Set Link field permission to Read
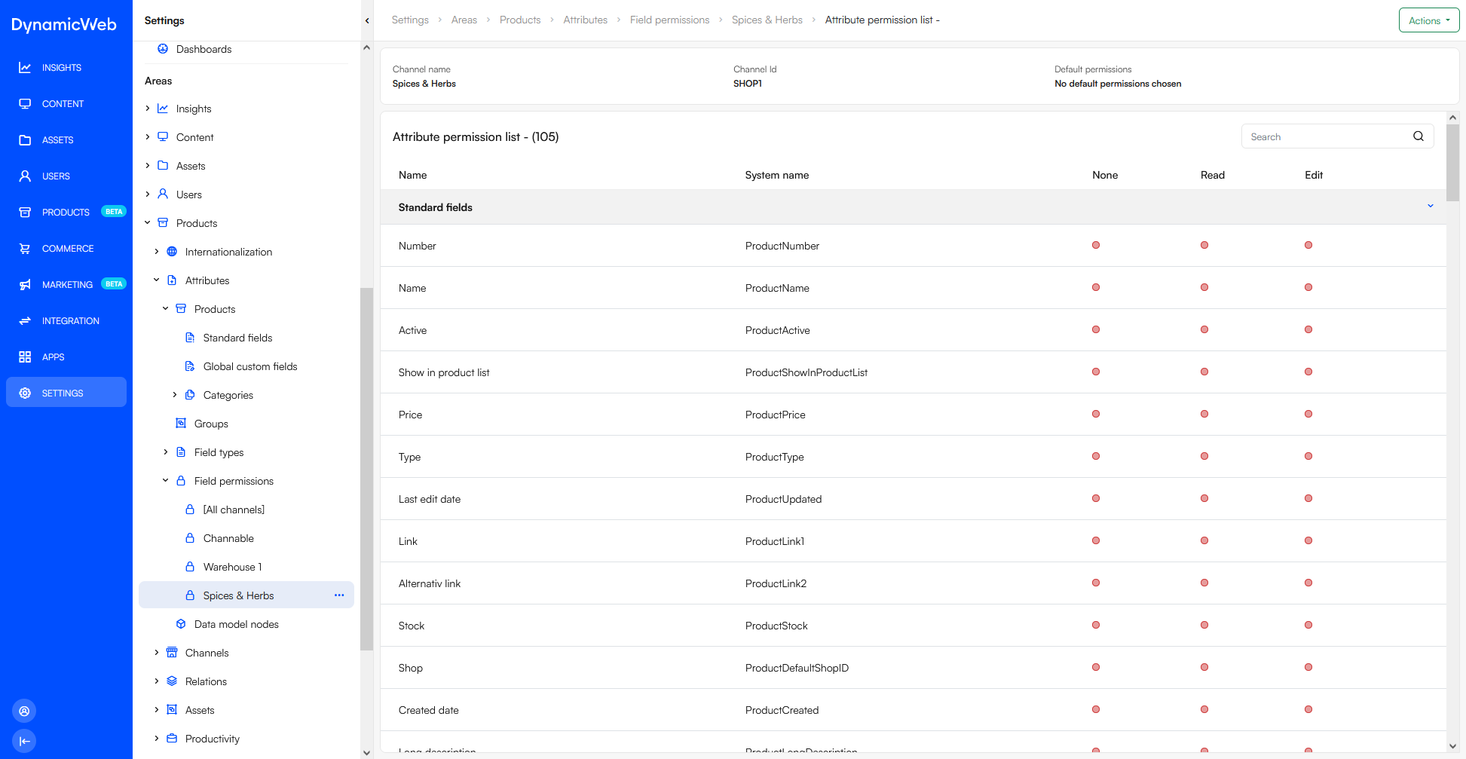 point(1204,540)
